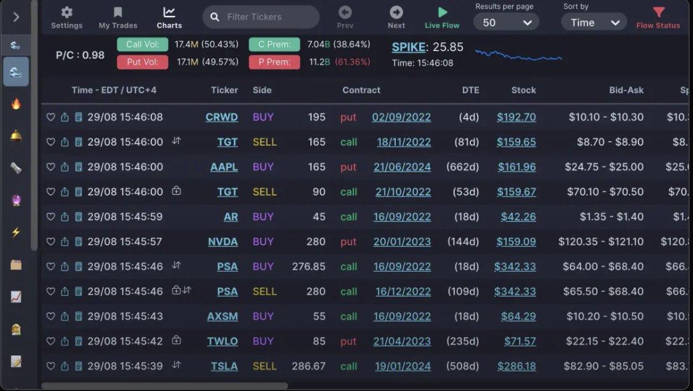Open the bell alerts sidebar icon
Screen dimensions: 693x391
(x=16, y=135)
